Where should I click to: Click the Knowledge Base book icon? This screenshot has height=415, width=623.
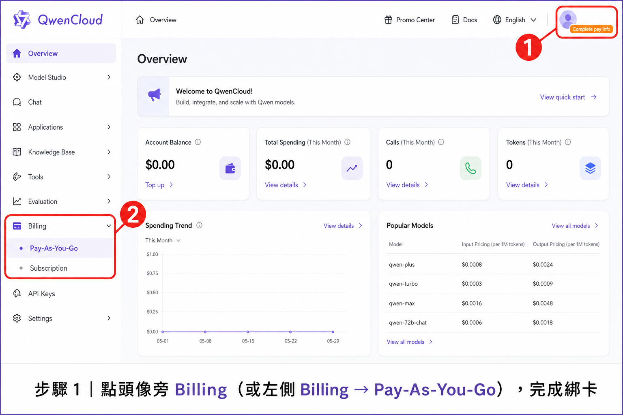tap(17, 152)
